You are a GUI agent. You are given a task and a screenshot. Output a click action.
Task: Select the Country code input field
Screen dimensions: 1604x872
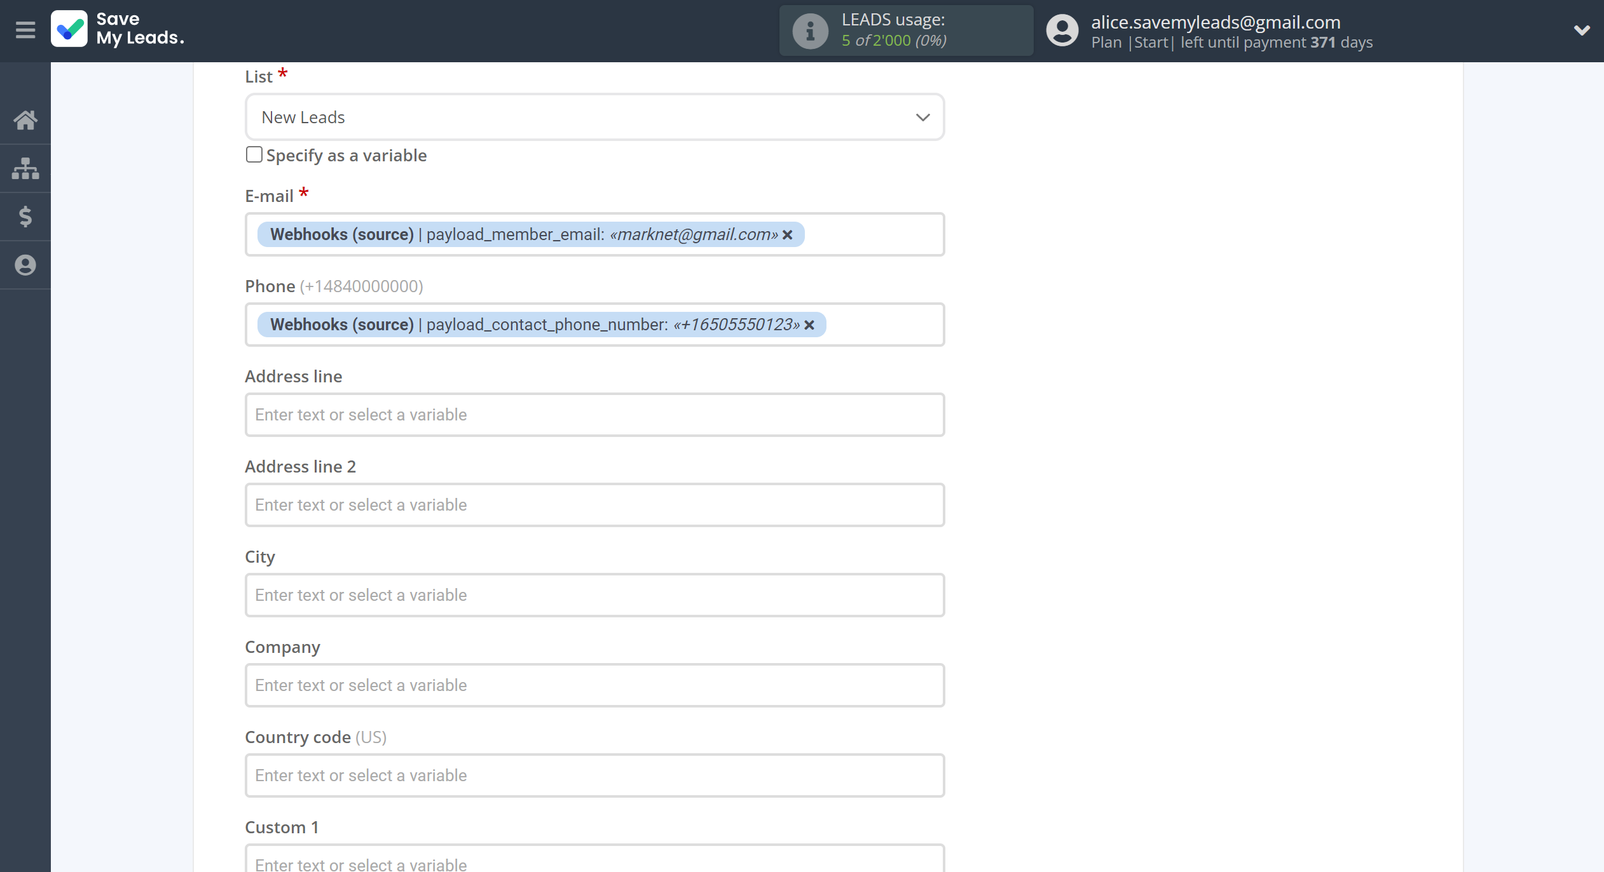click(x=594, y=775)
